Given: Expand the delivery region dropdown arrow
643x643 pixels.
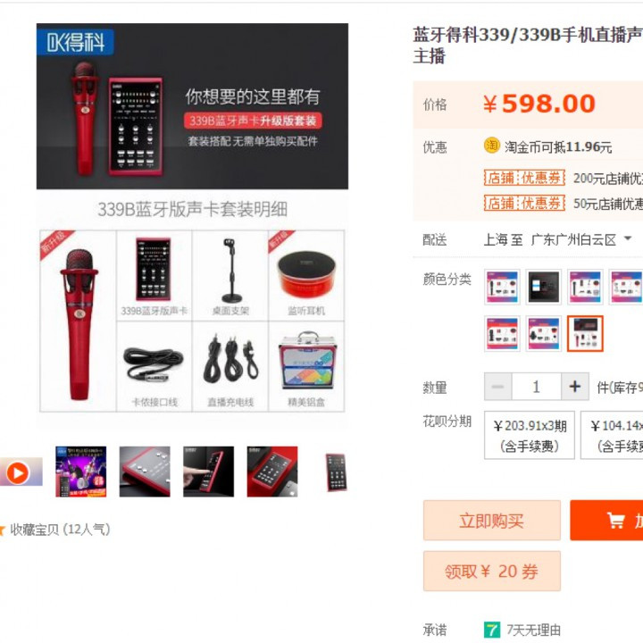Looking at the screenshot, I should click(x=627, y=238).
